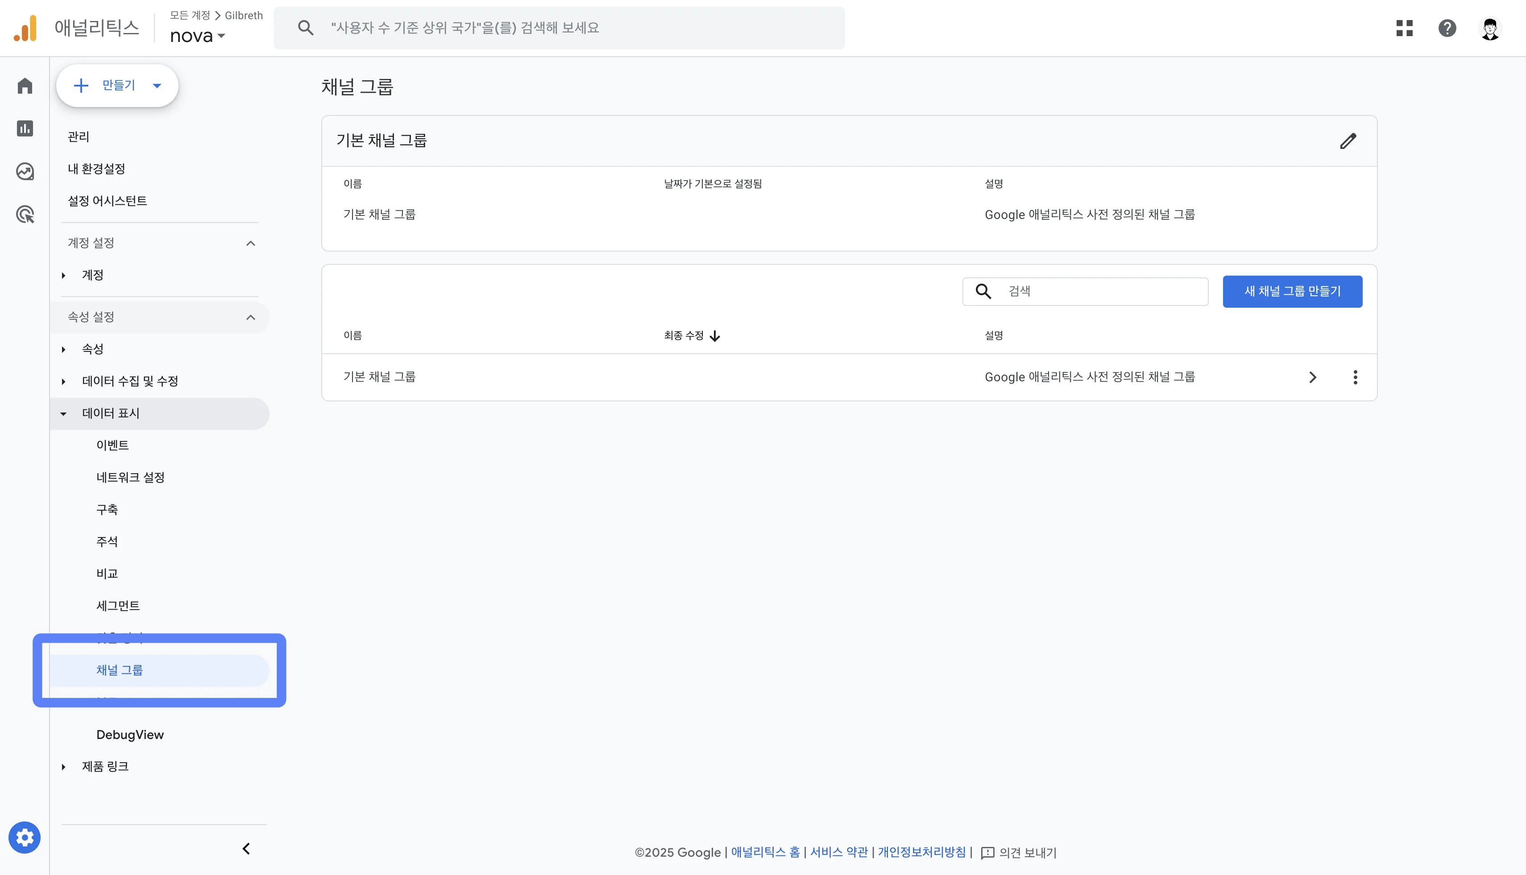
Task: Open the Analytics home icon
Action: coord(25,85)
